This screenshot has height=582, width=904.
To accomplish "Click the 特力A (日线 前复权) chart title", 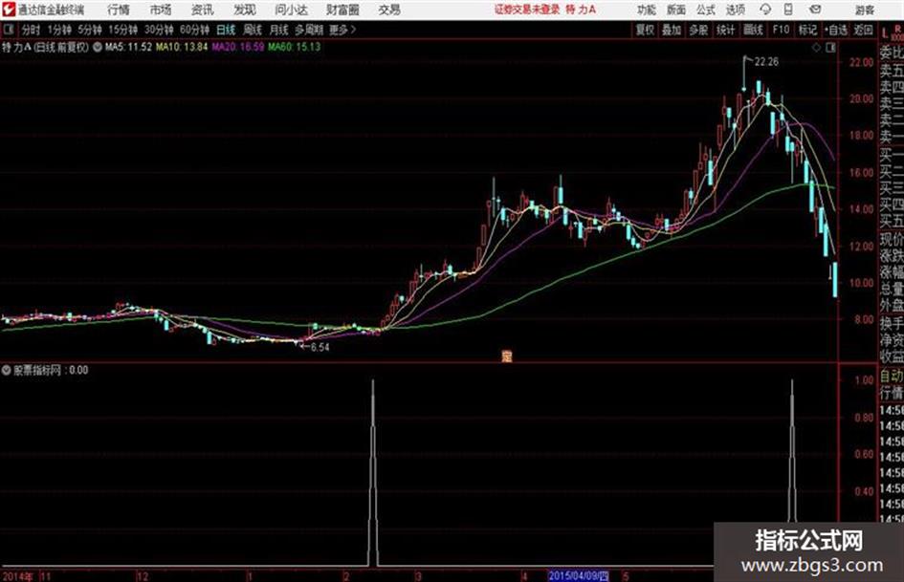I will pos(46,47).
